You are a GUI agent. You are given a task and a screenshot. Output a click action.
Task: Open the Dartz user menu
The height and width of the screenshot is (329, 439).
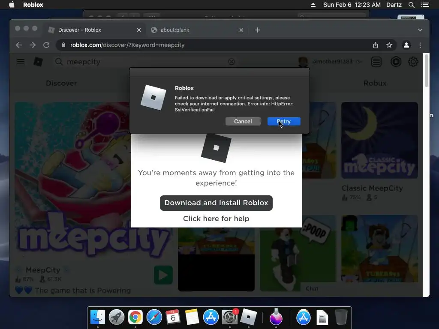[x=394, y=5]
